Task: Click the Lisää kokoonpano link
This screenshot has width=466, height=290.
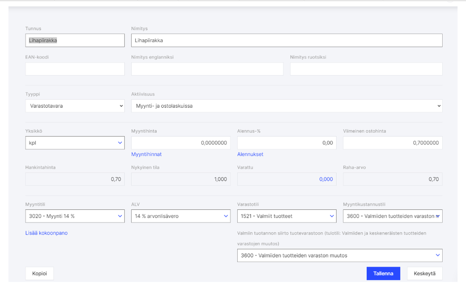Action: coord(47,233)
